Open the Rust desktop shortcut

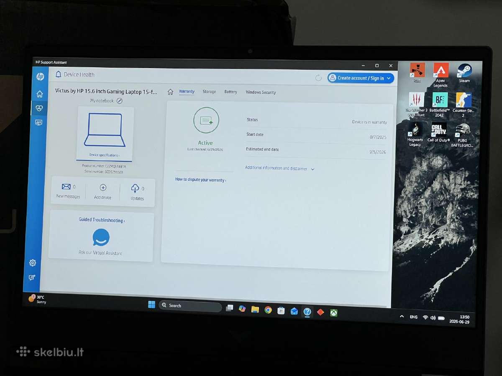coord(417,70)
